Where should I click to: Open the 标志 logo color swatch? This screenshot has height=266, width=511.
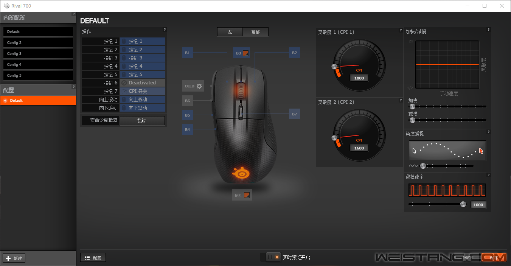pyautogui.click(x=247, y=195)
